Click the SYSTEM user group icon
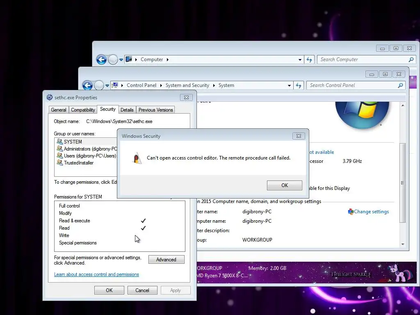This screenshot has height=315, width=420. click(x=59, y=142)
